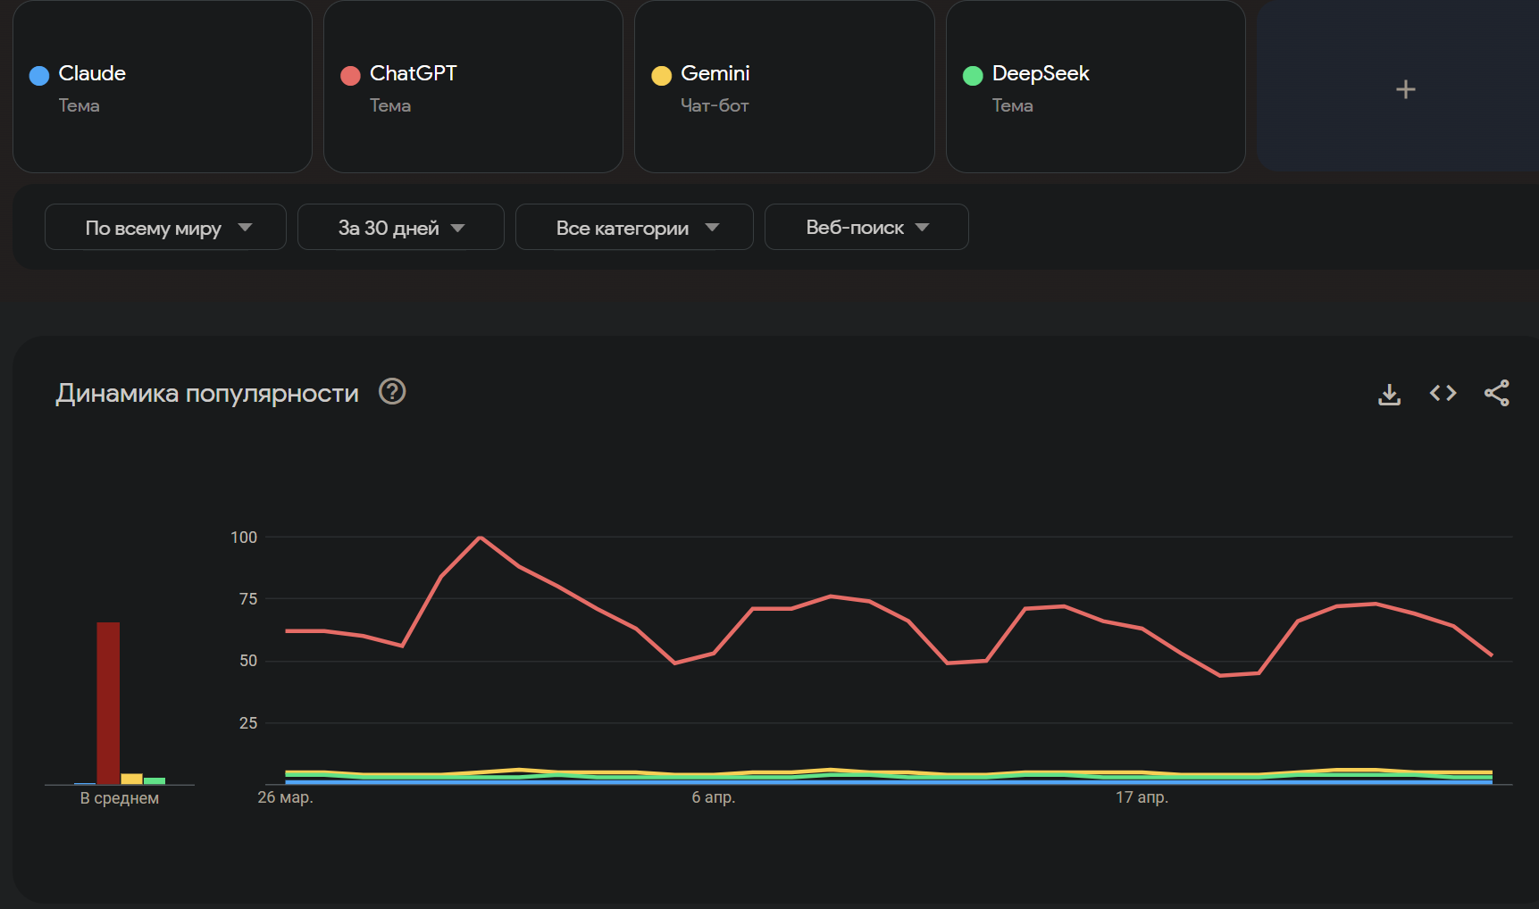Select the Gemini chat-bot card
Image resolution: width=1539 pixels, height=909 pixels.
tap(784, 87)
